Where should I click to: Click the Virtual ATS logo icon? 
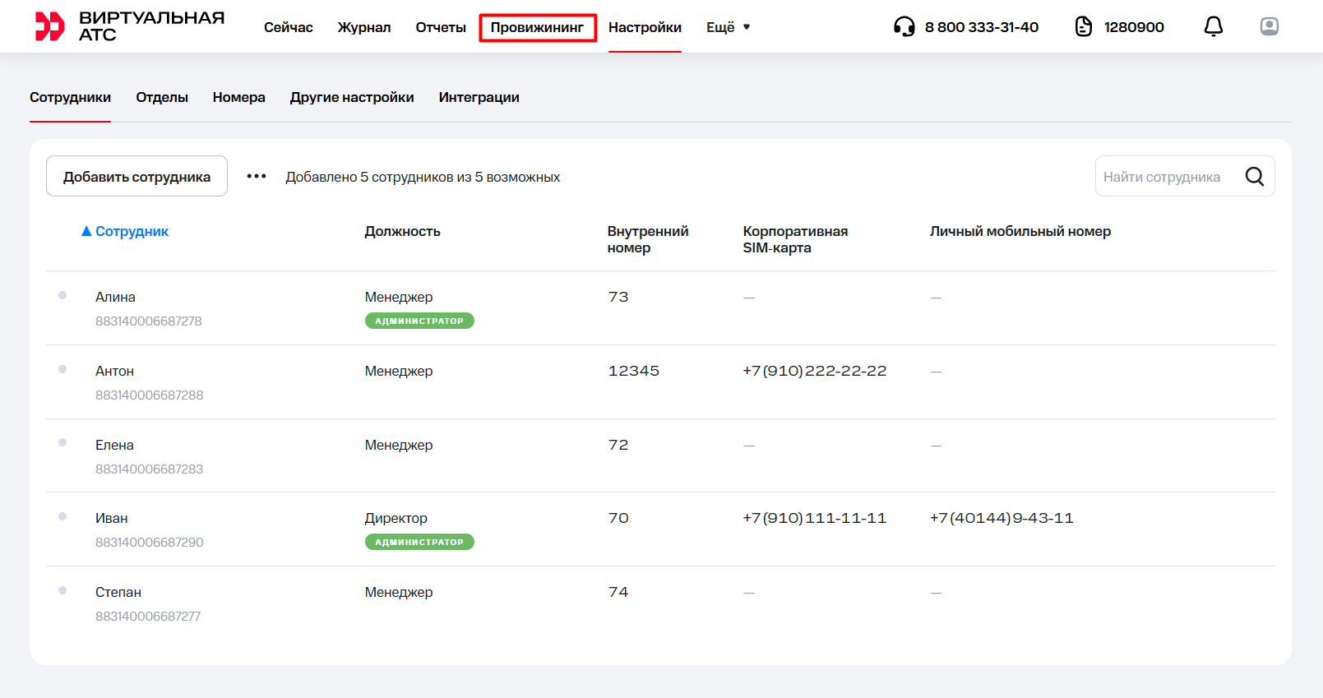pyautogui.click(x=49, y=26)
